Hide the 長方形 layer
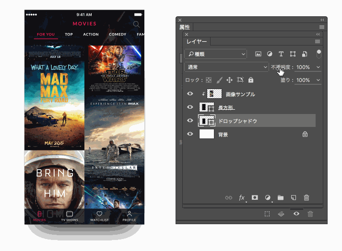 [x=190, y=107]
